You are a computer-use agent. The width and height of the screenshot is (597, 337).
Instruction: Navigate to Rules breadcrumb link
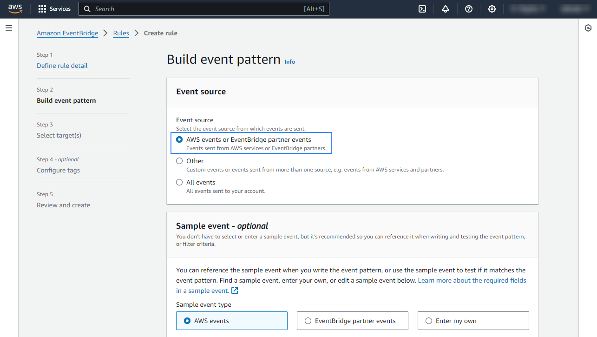(x=121, y=33)
